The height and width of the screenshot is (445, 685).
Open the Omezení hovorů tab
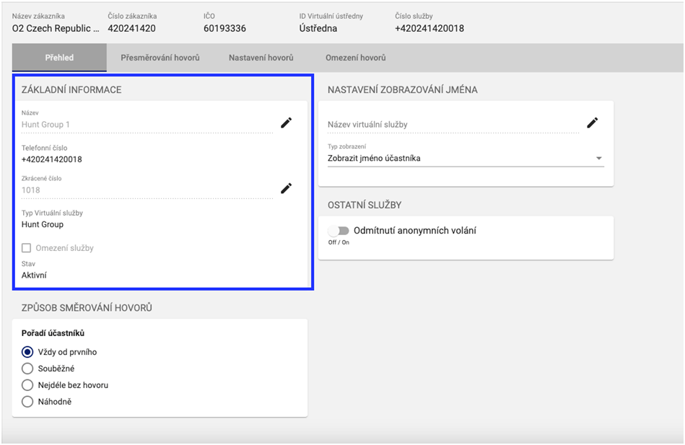tap(355, 58)
